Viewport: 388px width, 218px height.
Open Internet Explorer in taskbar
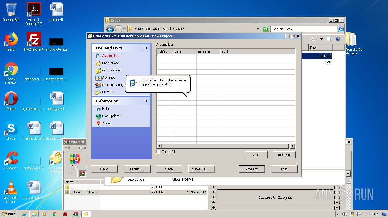24,214
